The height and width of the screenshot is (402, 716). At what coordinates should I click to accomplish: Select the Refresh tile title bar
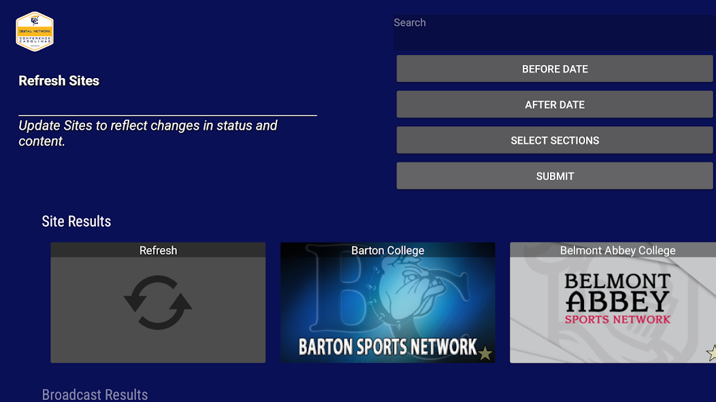pyautogui.click(x=158, y=251)
